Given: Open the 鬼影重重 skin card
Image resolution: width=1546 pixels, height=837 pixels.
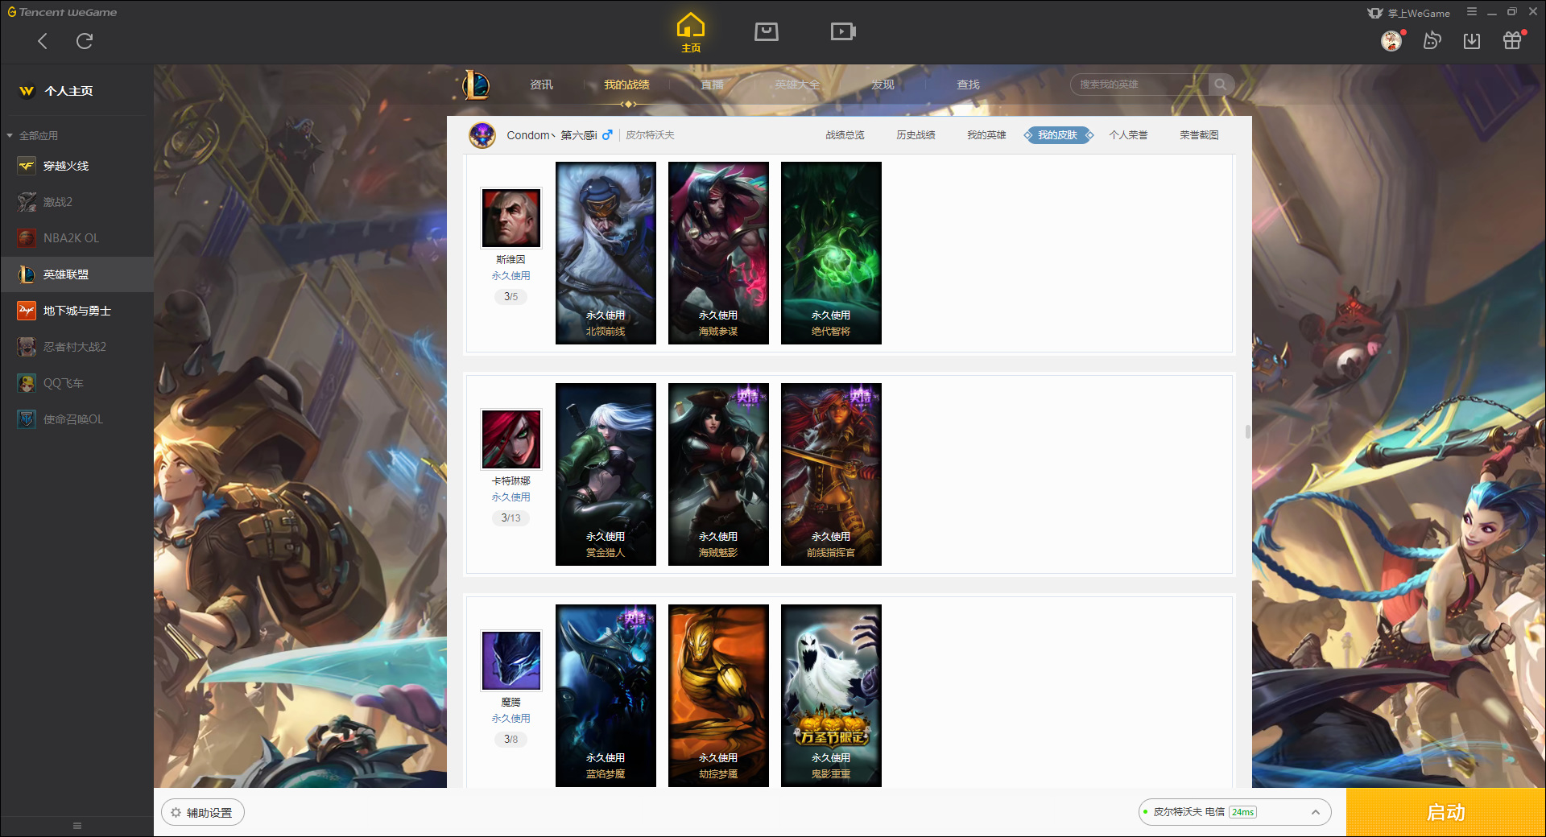Looking at the screenshot, I should pos(831,695).
